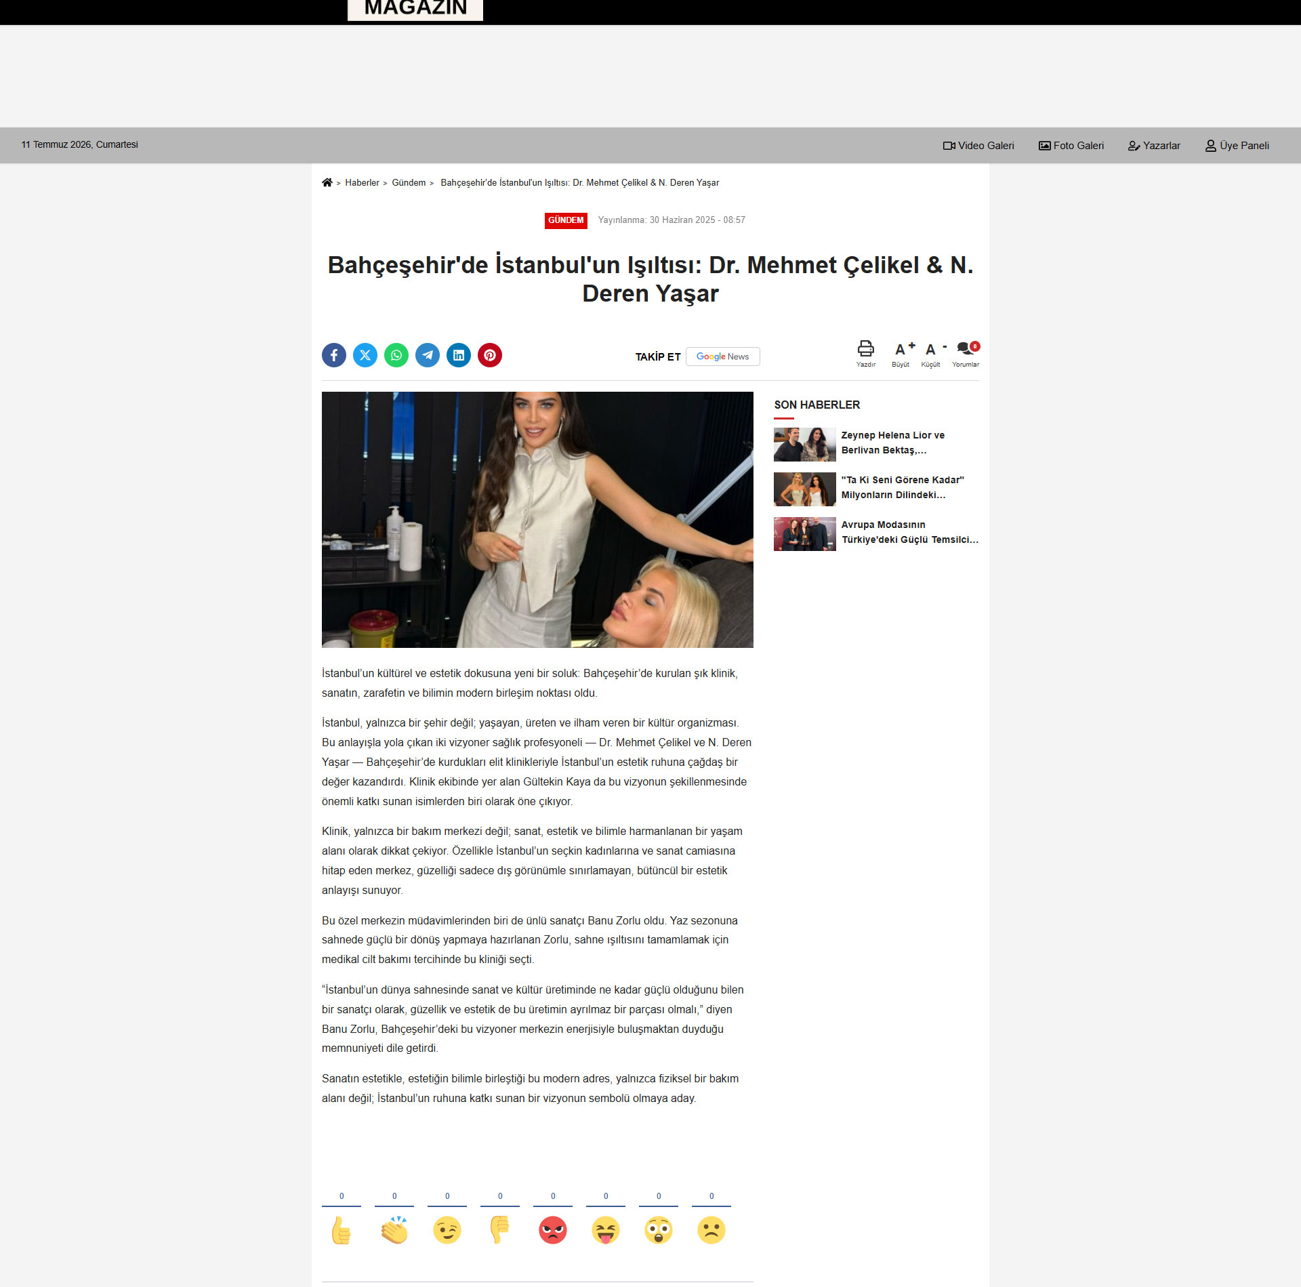Viewport: 1301px width, 1287px height.
Task: Open Foto Galeri menu item
Action: pos(1071,146)
